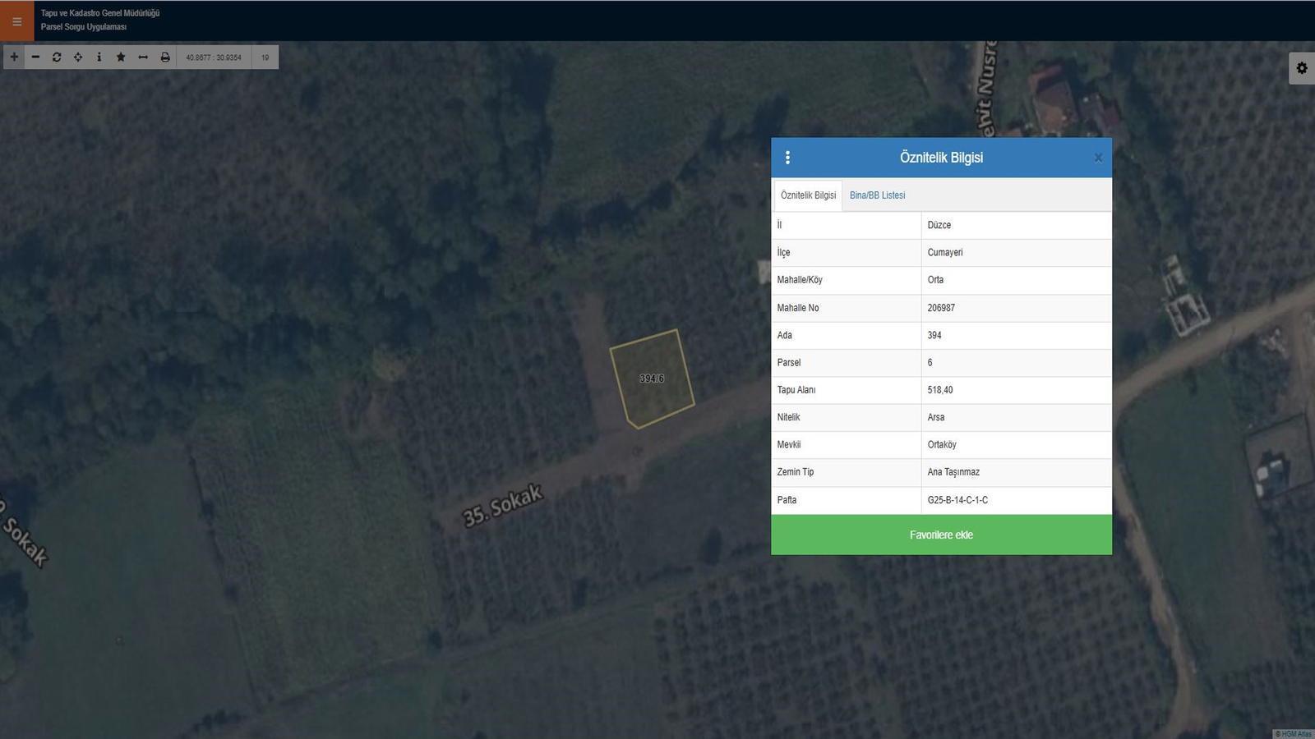Click the refresh map icon
The height and width of the screenshot is (739, 1315).
(x=57, y=57)
